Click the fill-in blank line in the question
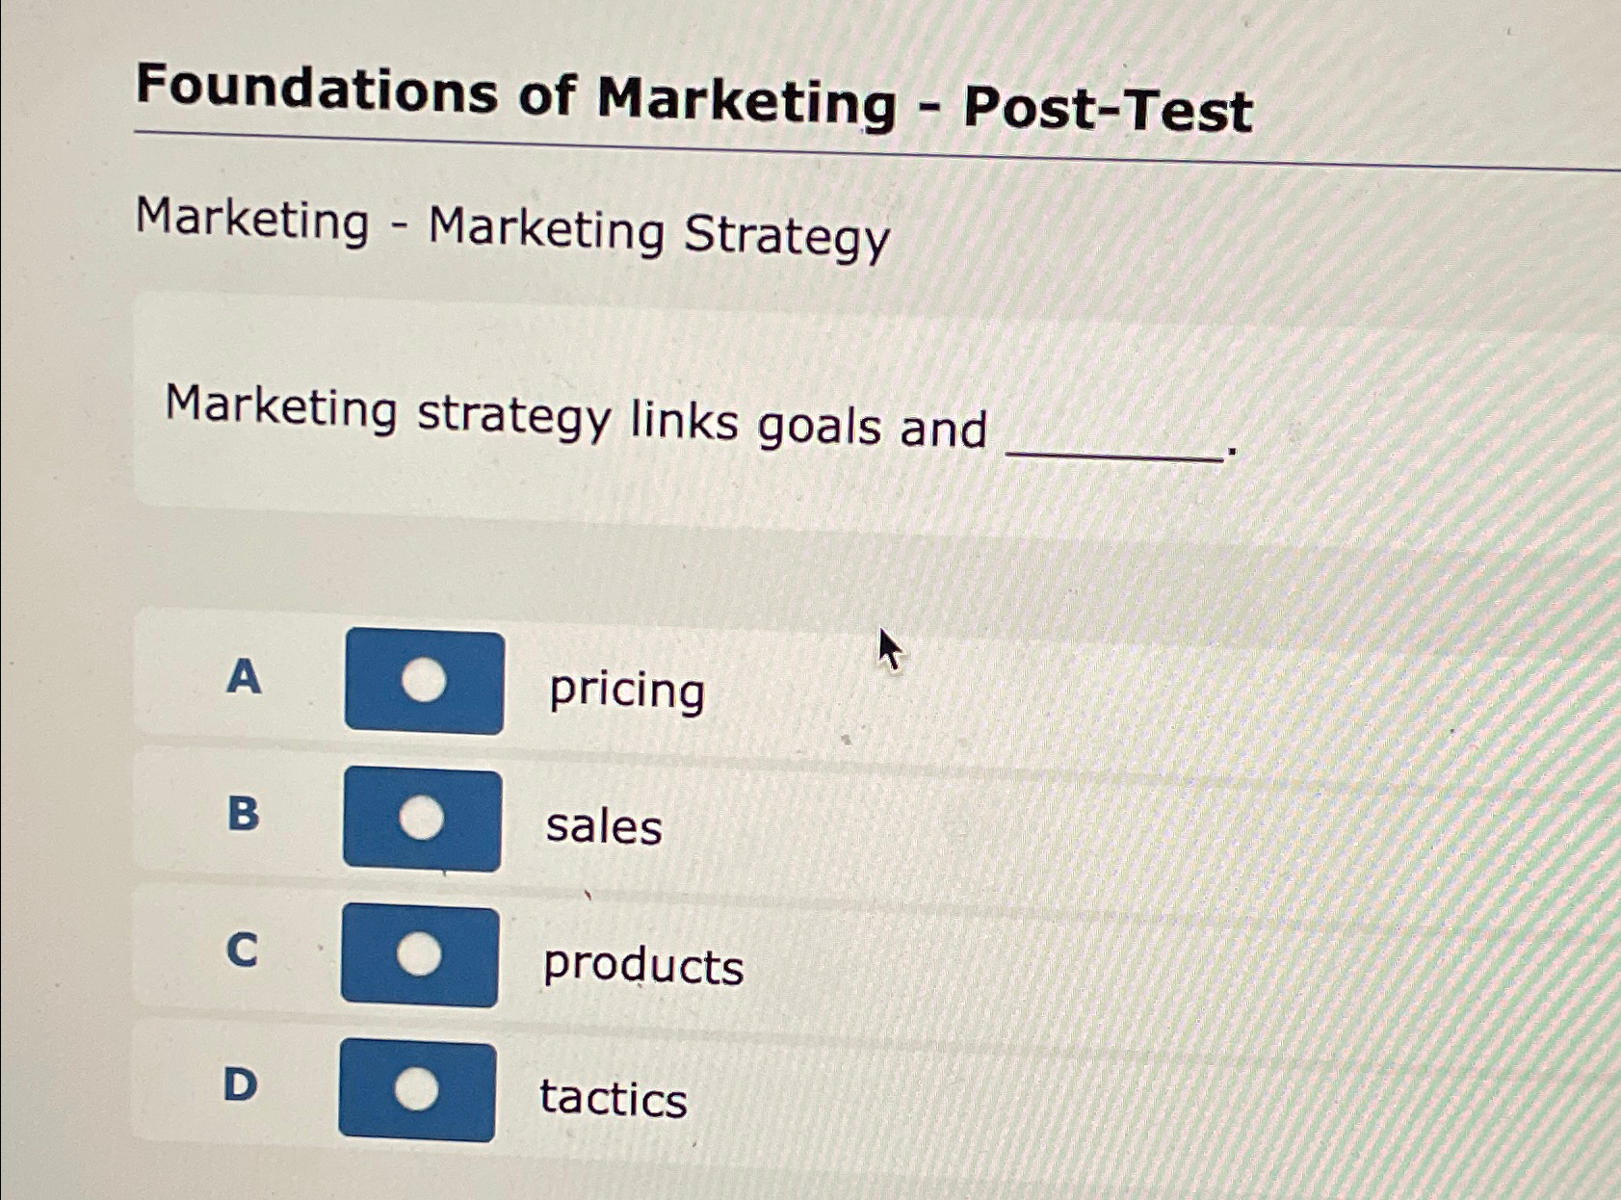The height and width of the screenshot is (1200, 1621). pos(1114,455)
